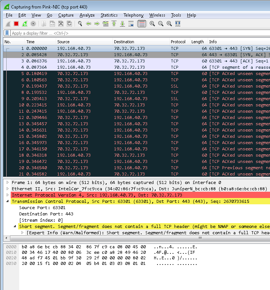Sort by the Protocol column header
This screenshot has width=270, height=290.
pyautogui.click(x=180, y=42)
